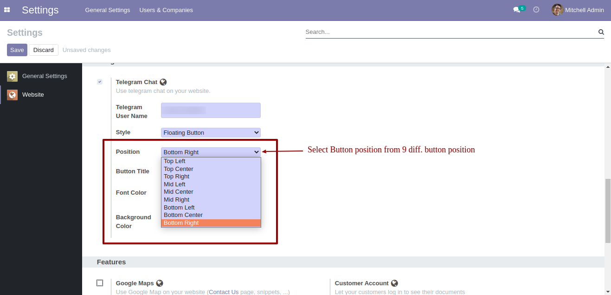Click the search magnifier icon
This screenshot has height=295, width=611.
tap(601, 32)
